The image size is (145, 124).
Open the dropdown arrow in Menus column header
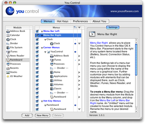(79, 27)
